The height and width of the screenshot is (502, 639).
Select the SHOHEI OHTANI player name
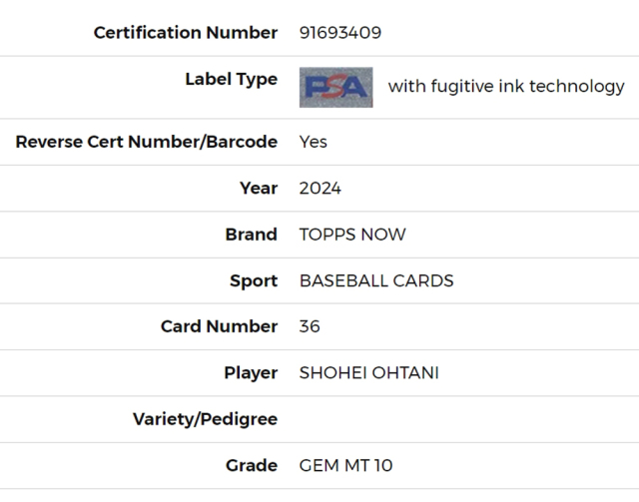coord(368,373)
